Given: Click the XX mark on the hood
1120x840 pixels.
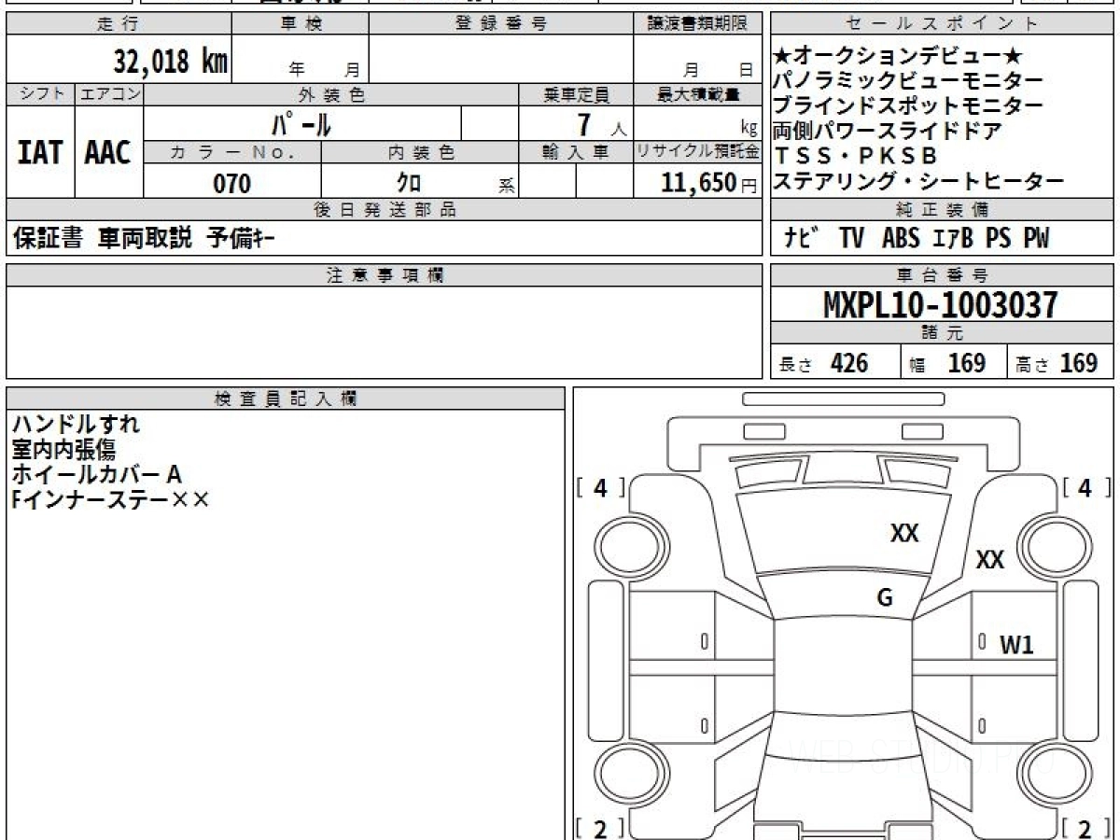Looking at the screenshot, I should (904, 533).
